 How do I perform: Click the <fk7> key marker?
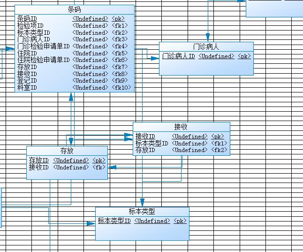(120, 67)
